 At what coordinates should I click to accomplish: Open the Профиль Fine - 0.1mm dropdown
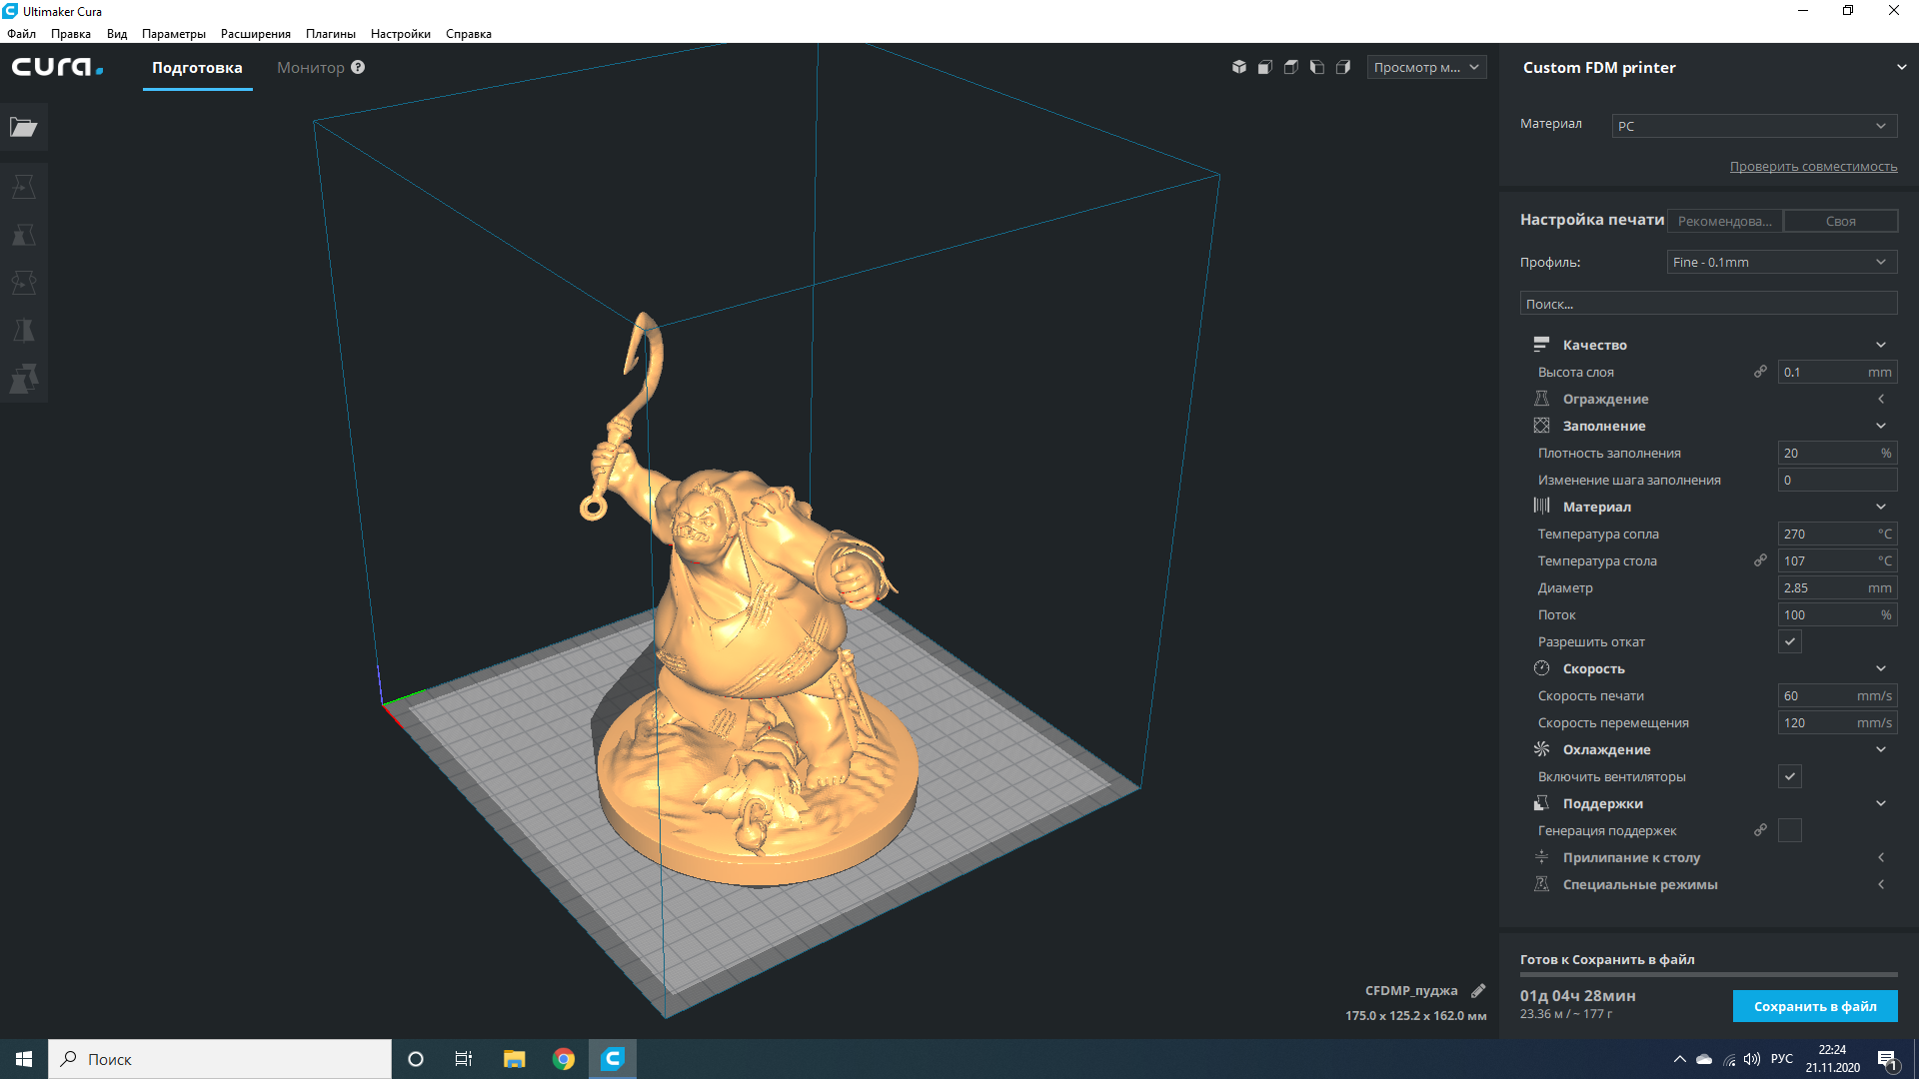1782,262
